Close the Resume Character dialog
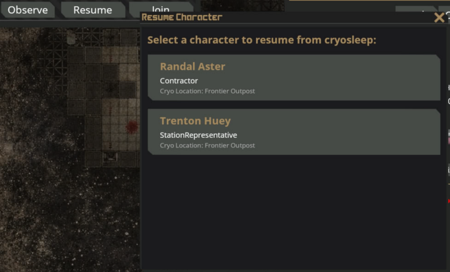Image resolution: width=450 pixels, height=272 pixels. (x=439, y=17)
